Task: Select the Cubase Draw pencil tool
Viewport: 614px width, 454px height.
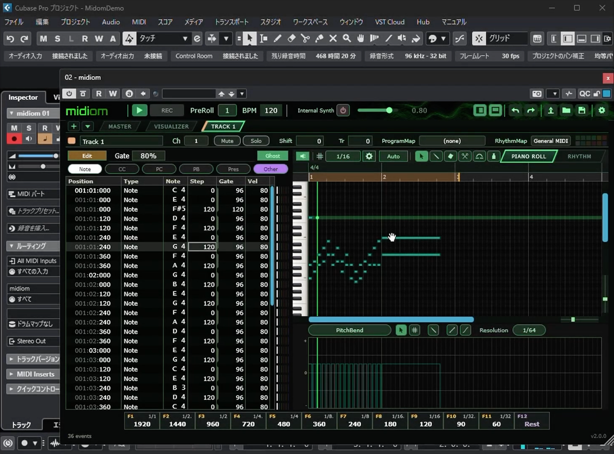Action: click(277, 39)
